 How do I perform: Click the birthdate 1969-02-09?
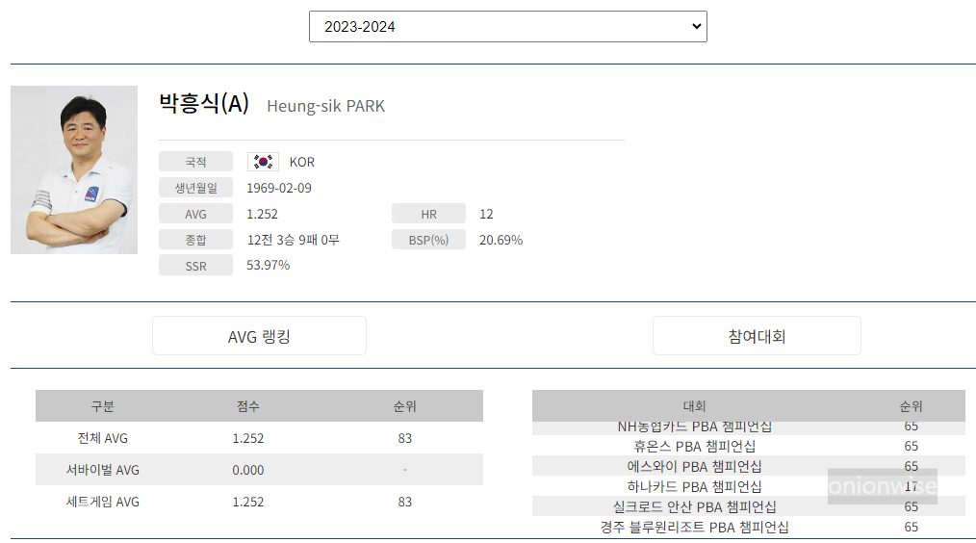[x=279, y=188]
